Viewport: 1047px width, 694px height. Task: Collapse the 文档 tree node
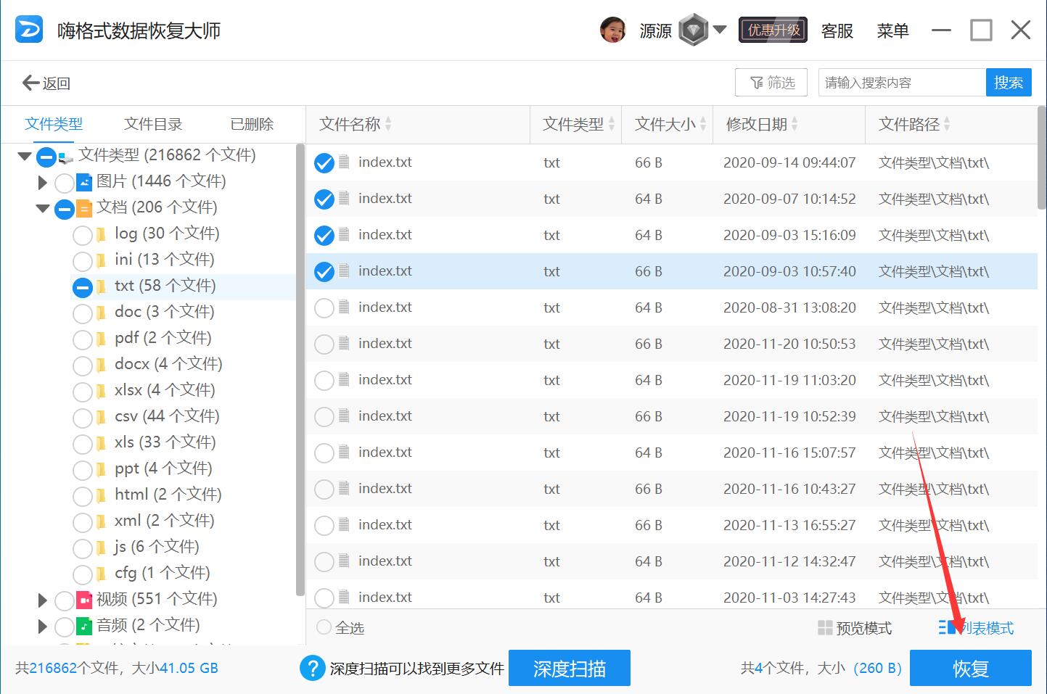pos(42,208)
